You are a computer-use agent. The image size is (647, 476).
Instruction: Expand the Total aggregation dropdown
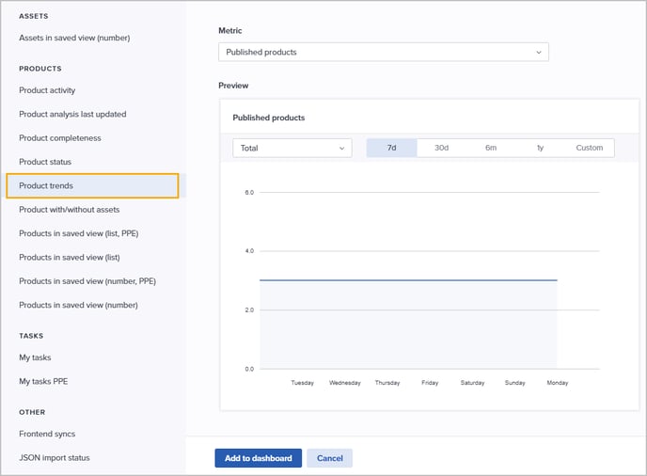coord(292,149)
